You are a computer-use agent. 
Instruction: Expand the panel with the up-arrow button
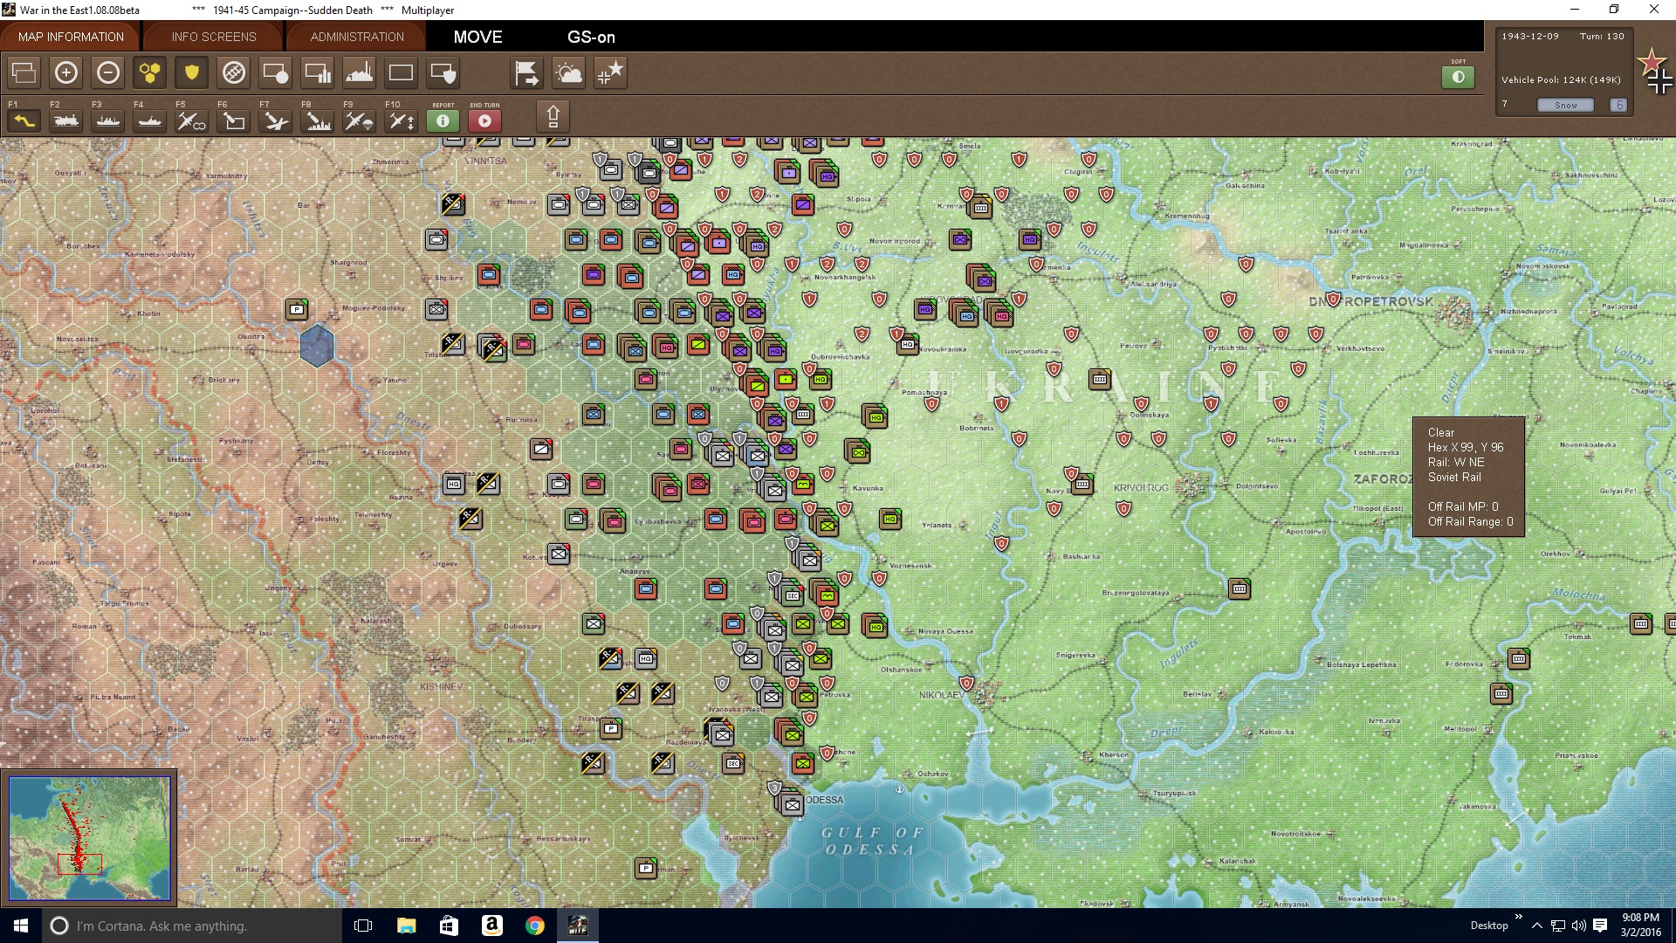click(553, 116)
